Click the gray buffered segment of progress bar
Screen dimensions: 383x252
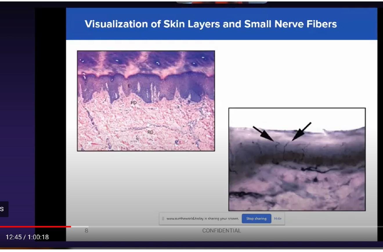[80, 227]
